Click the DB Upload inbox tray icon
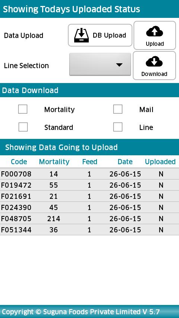 click(x=81, y=35)
